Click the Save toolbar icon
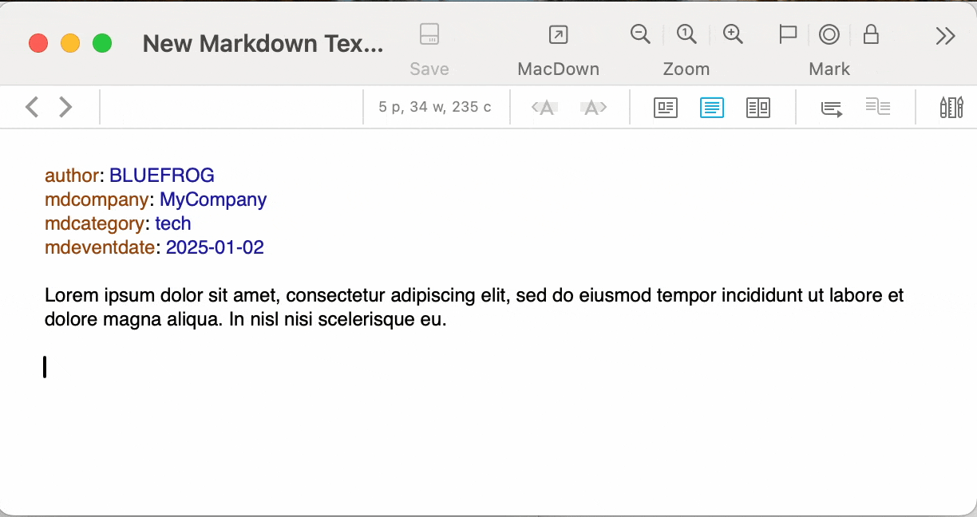This screenshot has height=517, width=977. point(429,34)
